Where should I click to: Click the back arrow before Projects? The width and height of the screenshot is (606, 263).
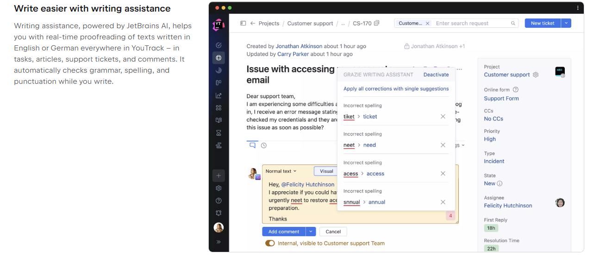[x=253, y=23]
